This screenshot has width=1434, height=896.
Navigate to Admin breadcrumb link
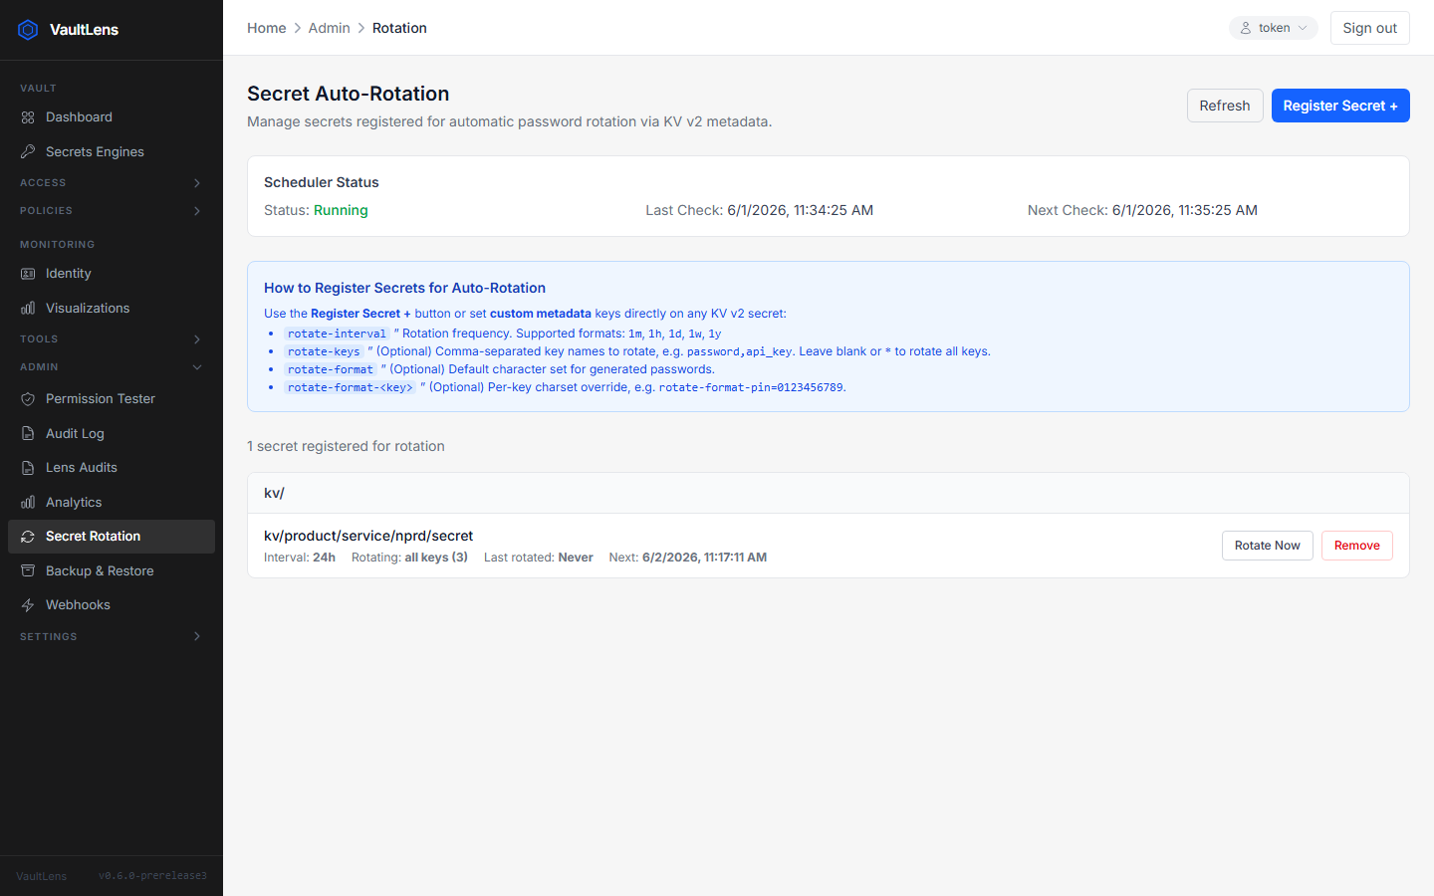click(329, 28)
